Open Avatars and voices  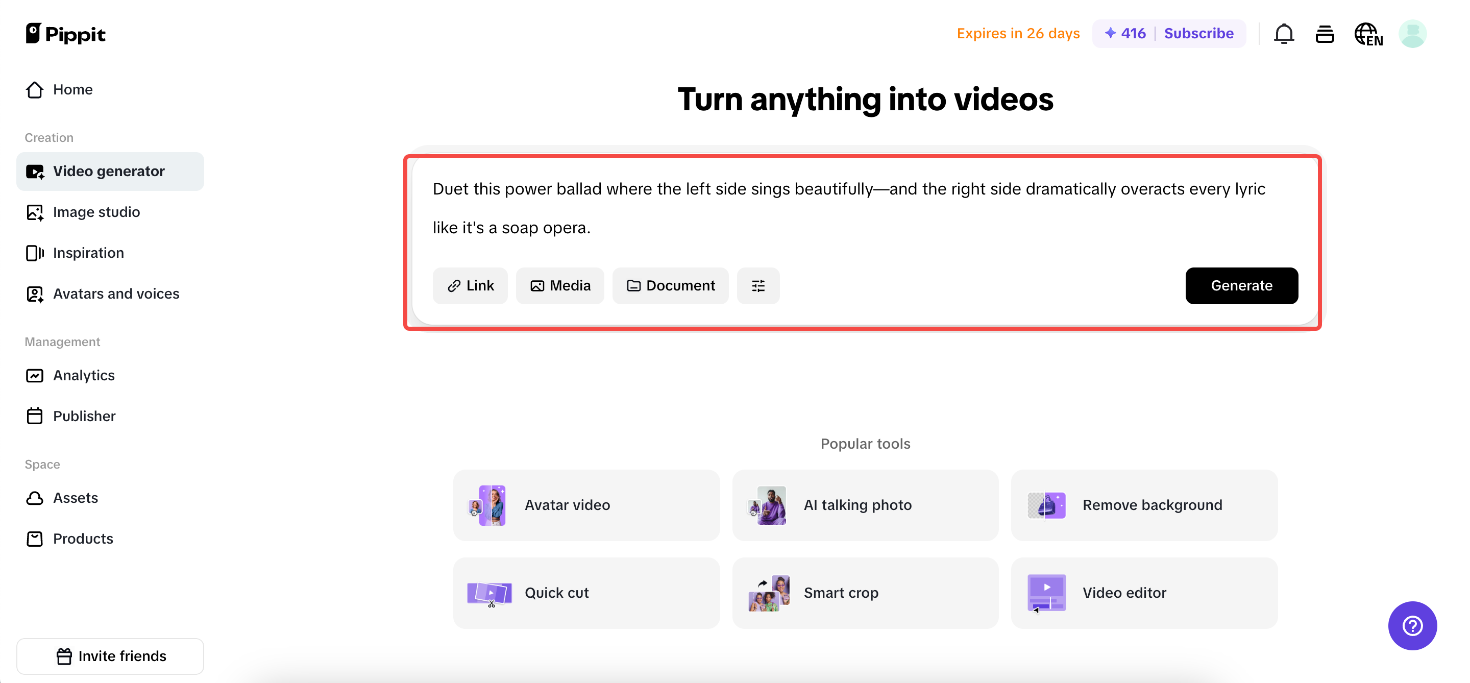(x=116, y=294)
